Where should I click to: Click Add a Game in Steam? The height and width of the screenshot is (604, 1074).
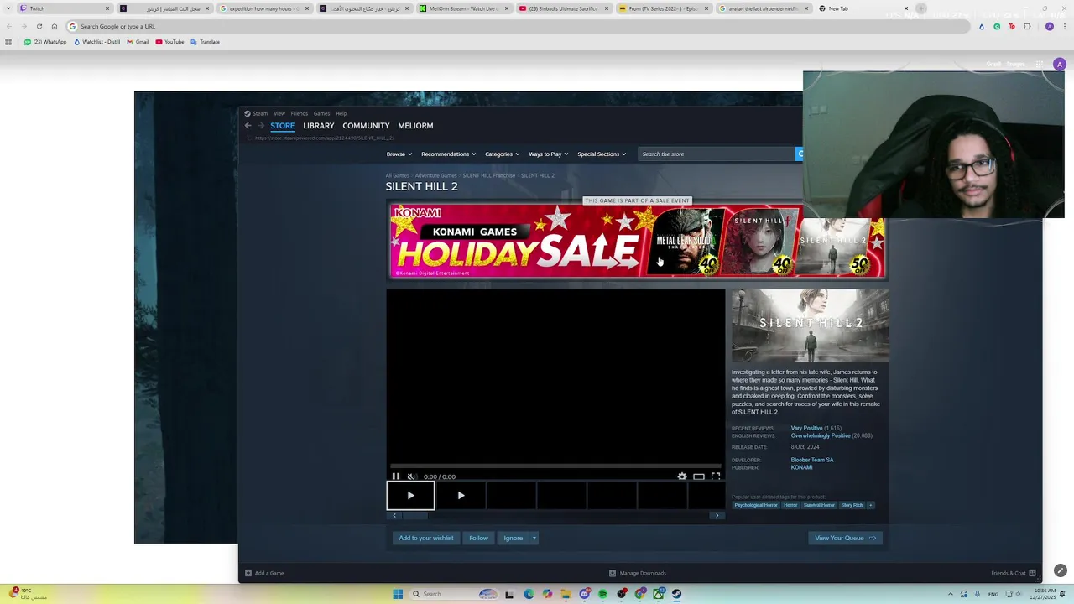tap(264, 573)
